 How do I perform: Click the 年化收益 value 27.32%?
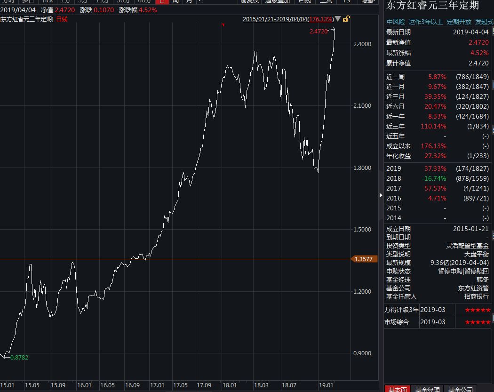click(435, 156)
